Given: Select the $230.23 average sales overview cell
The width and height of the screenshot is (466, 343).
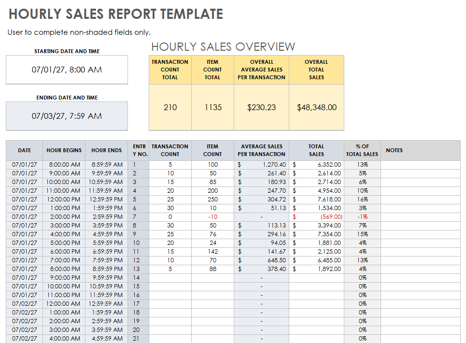Looking at the screenshot, I should coord(261,107).
